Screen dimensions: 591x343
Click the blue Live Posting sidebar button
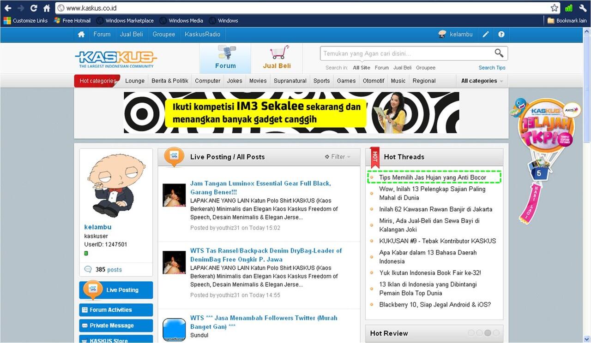pyautogui.click(x=116, y=290)
